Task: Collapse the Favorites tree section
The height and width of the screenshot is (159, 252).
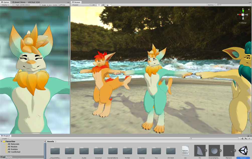Action: (x=2, y=141)
